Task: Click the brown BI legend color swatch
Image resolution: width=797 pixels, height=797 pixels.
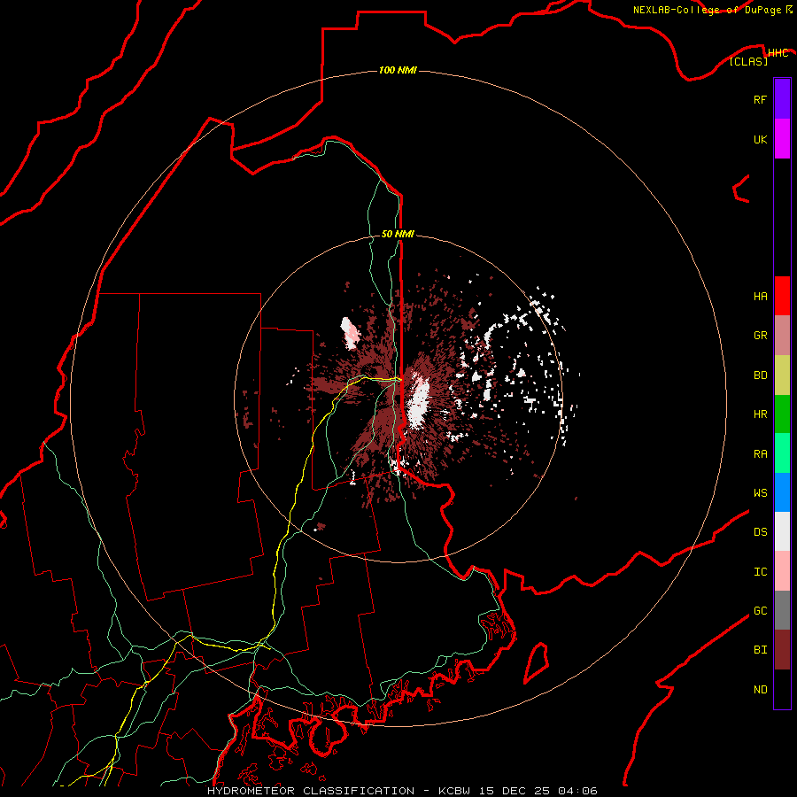Action: [782, 650]
